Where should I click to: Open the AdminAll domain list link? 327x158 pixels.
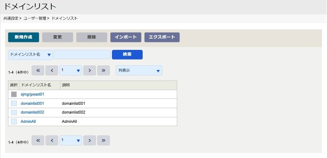(28, 122)
